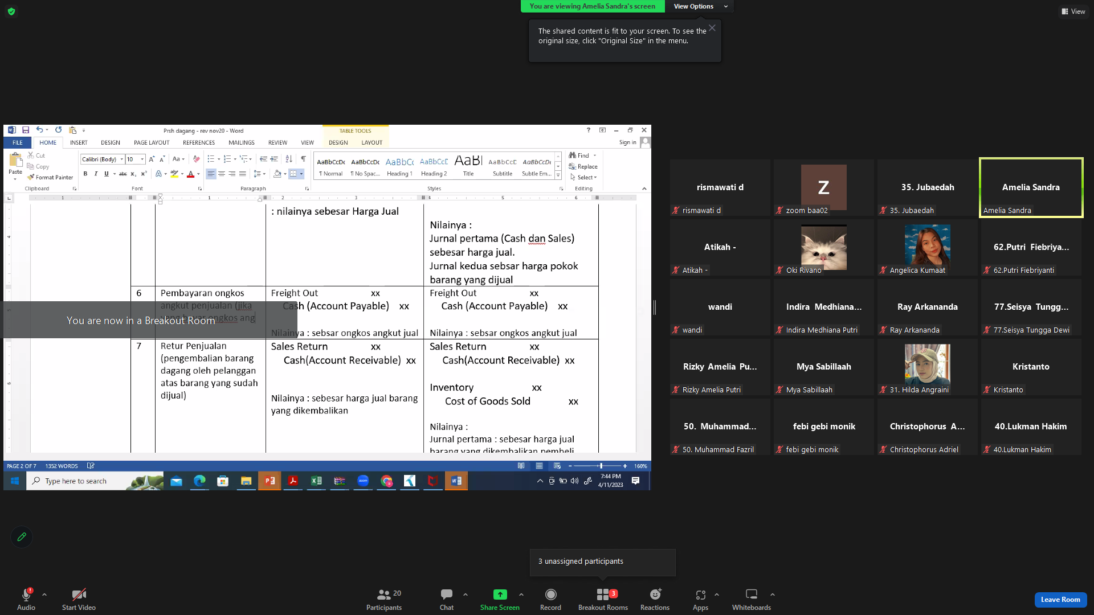Click Replace in the Editing group

[583, 166]
